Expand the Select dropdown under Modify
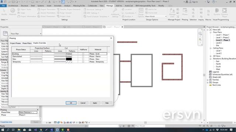Viewport: 236px width, 132px height. coord(4,19)
